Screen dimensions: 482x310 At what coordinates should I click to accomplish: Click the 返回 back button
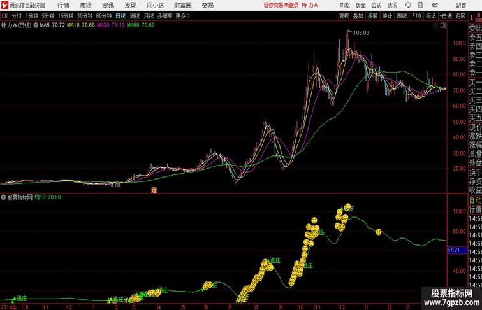click(x=460, y=16)
